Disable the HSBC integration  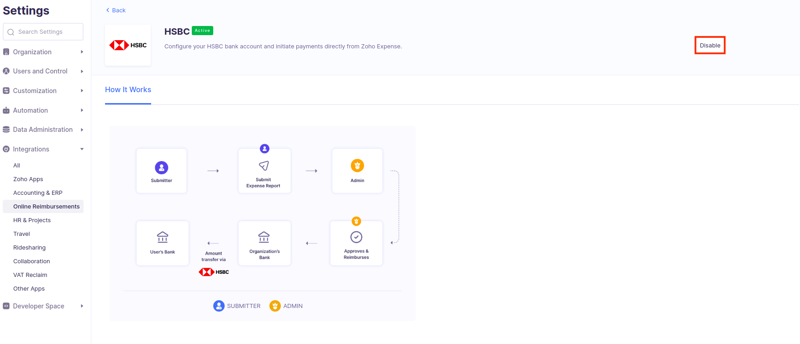710,46
